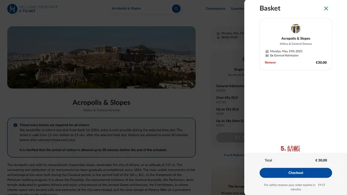The width and height of the screenshot is (347, 195).
Task: Click the Basket total amount € 30,00
Action: [321, 160]
